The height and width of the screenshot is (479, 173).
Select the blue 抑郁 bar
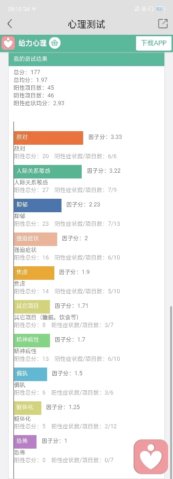click(x=38, y=205)
